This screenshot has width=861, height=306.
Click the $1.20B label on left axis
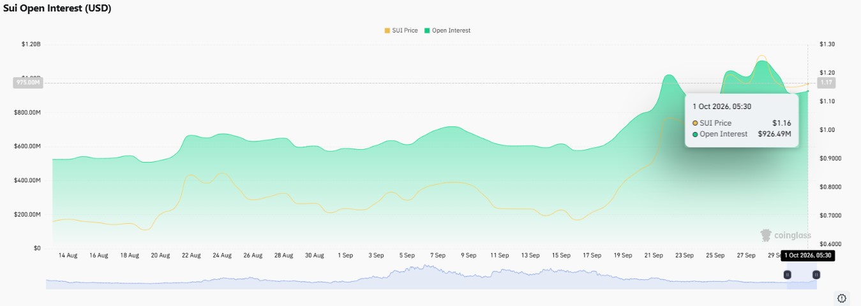pyautogui.click(x=31, y=45)
